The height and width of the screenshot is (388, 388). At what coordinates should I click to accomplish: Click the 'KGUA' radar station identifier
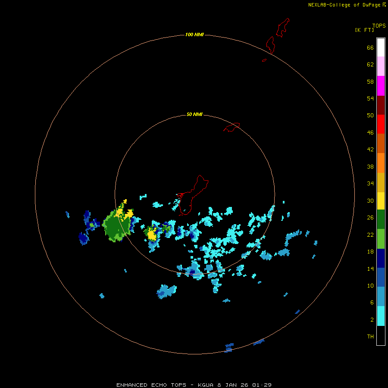coord(205,385)
